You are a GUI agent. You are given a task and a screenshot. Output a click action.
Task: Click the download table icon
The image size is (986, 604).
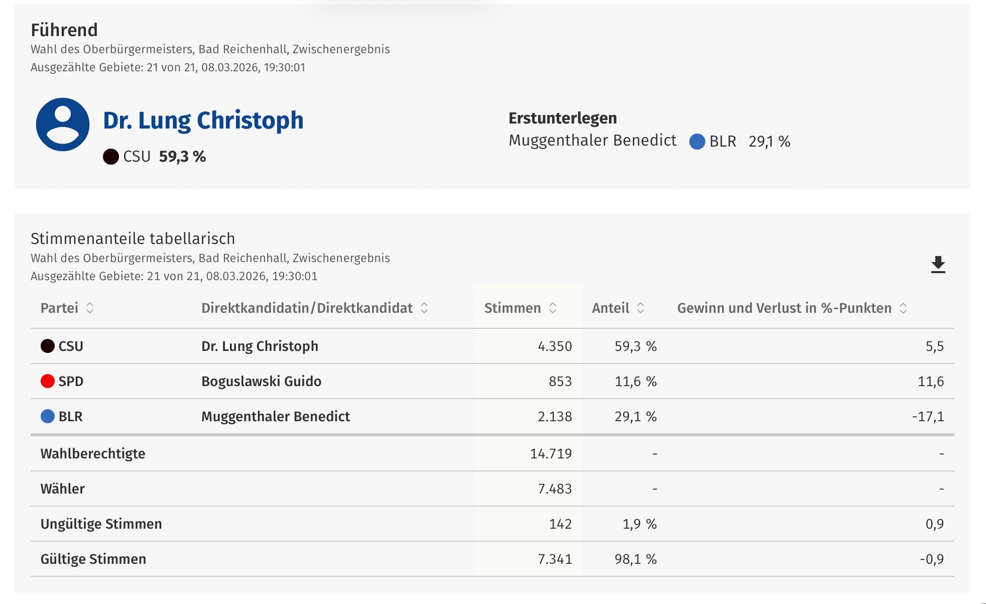[938, 265]
